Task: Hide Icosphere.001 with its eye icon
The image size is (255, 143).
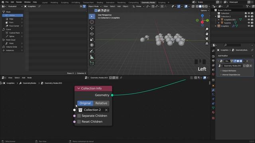Action: tap(249, 19)
